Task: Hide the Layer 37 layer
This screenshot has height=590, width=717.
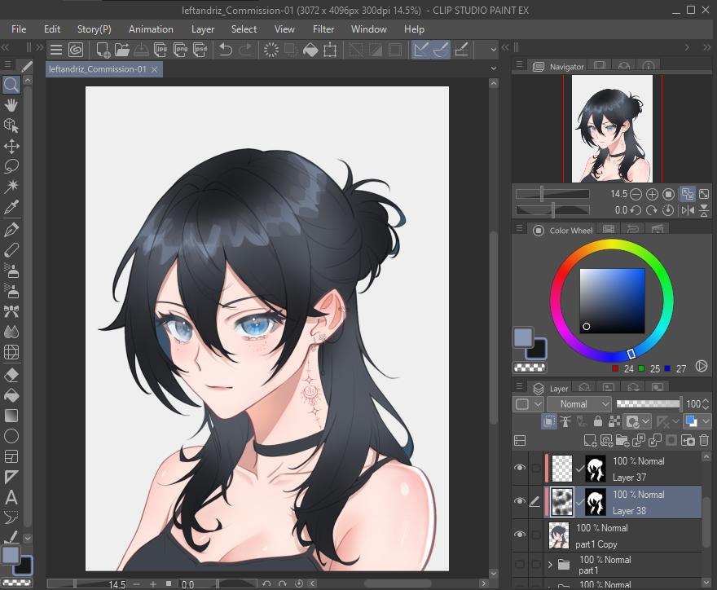Action: coord(521,467)
